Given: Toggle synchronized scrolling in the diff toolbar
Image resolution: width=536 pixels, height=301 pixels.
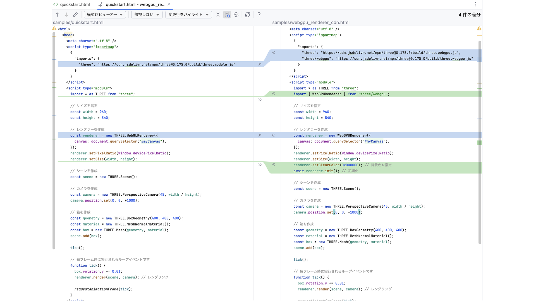Looking at the screenshot, I should (x=227, y=15).
